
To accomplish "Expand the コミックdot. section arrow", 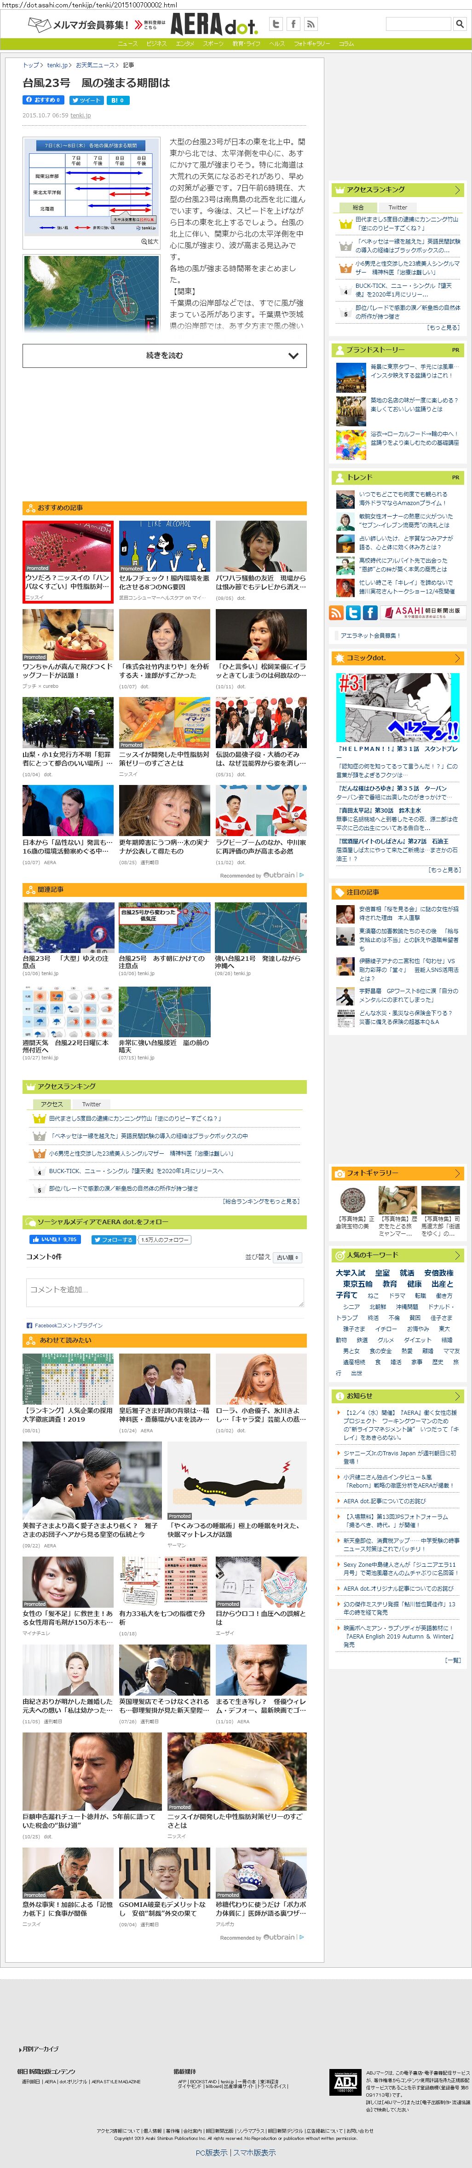I will 457,658.
